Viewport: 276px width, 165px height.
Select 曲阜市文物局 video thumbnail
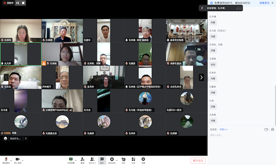tap(186, 31)
